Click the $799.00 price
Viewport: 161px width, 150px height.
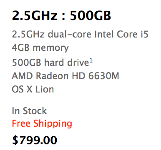35,140
